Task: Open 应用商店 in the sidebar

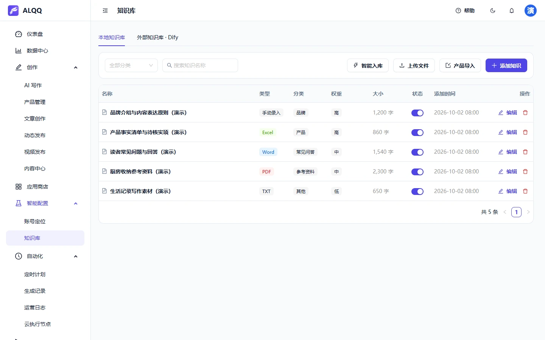Action: pyautogui.click(x=45, y=187)
